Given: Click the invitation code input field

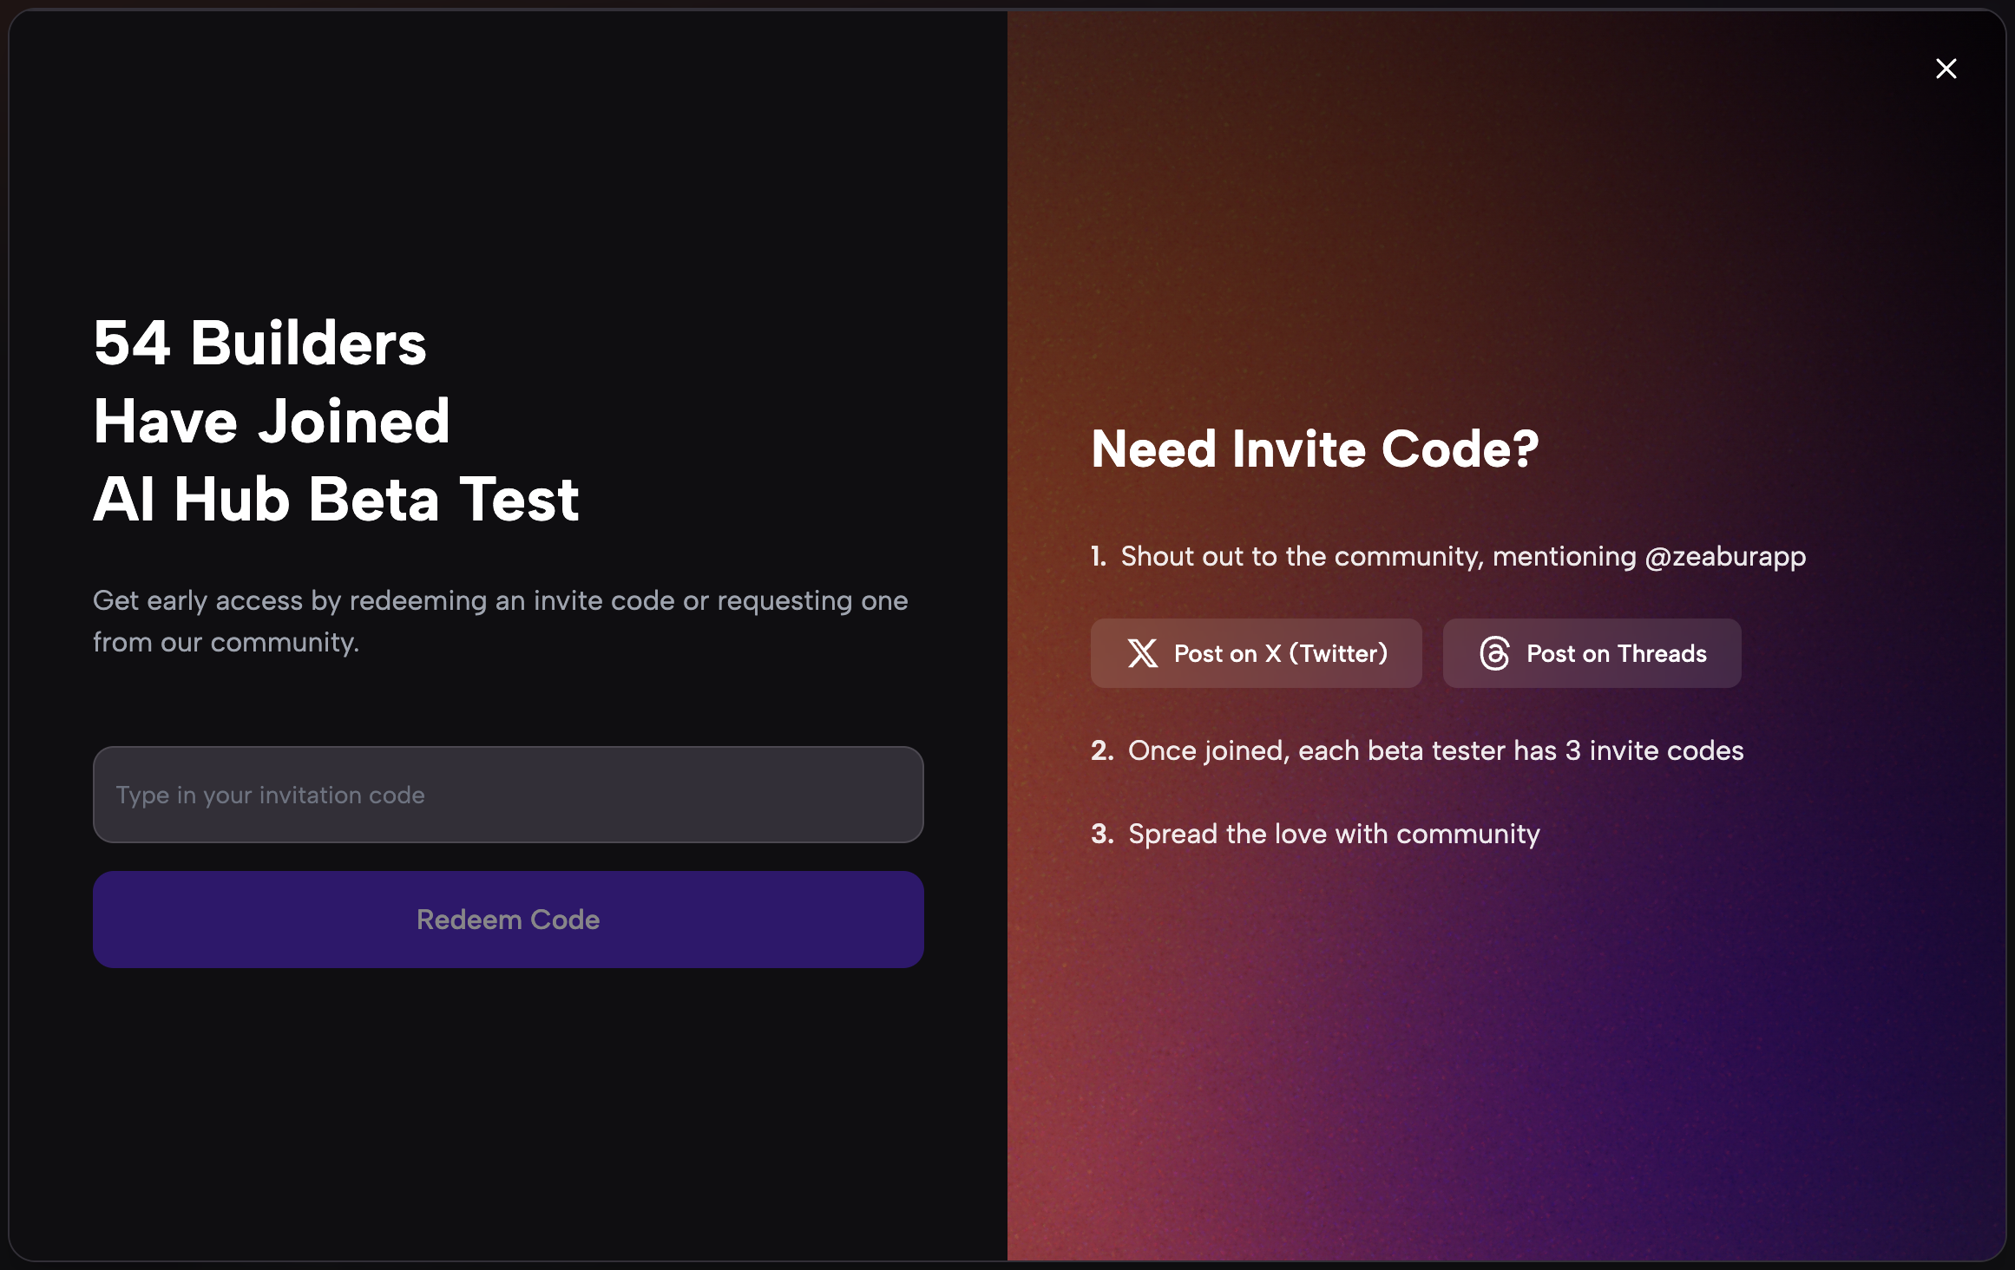Looking at the screenshot, I should coord(508,794).
